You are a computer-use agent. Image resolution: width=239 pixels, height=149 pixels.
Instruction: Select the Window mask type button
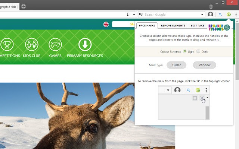[x=204, y=65]
